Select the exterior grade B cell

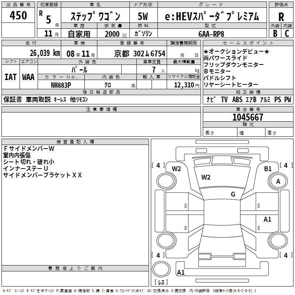coord(275,33)
